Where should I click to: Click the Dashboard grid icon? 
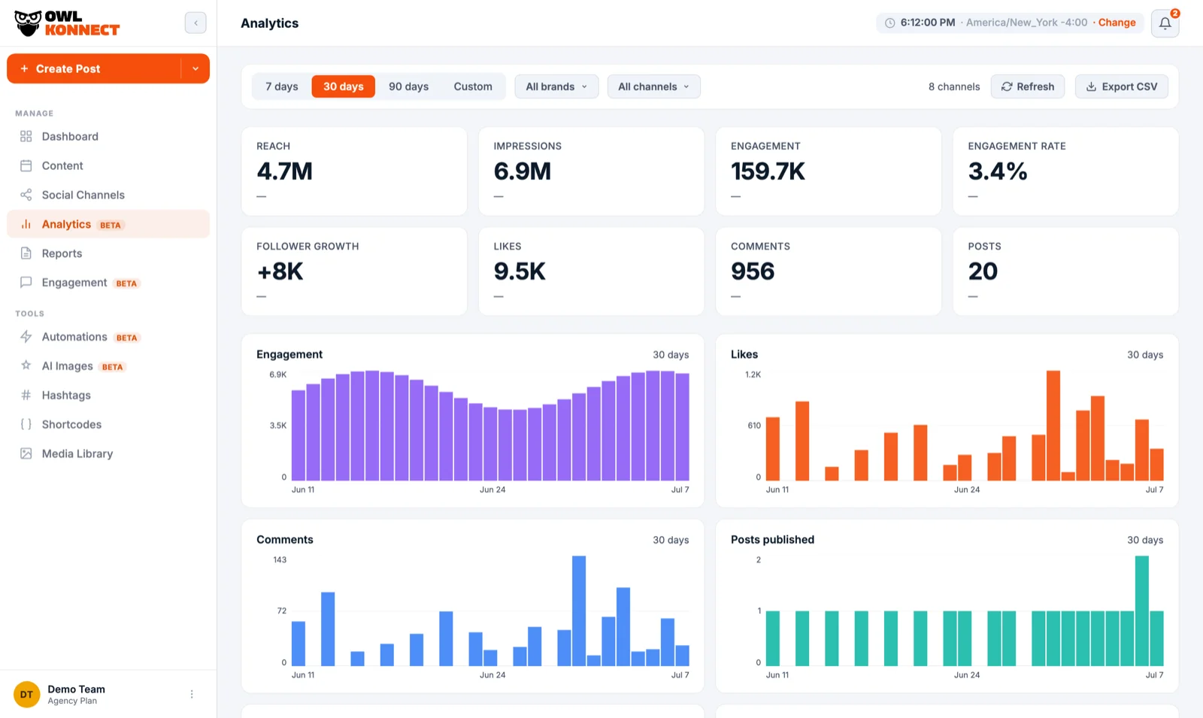26,136
